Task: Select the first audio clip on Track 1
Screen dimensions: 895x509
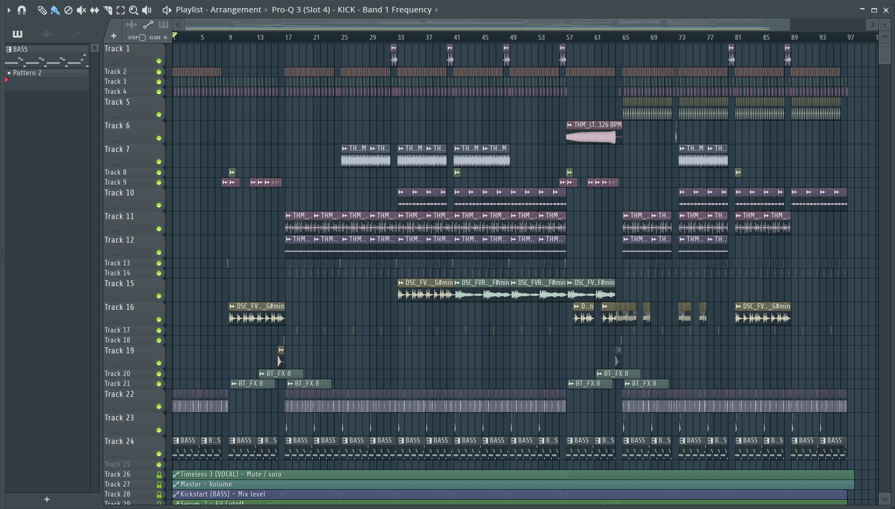Action: pyautogui.click(x=394, y=55)
